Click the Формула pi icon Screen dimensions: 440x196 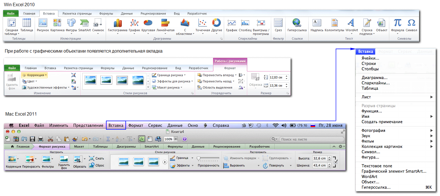pos(397,22)
